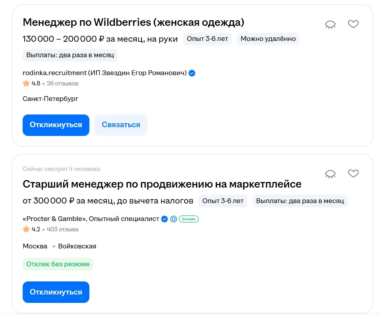381x316 pixels.
Task: Open rodinka.recruitment employer page
Action: pos(104,73)
